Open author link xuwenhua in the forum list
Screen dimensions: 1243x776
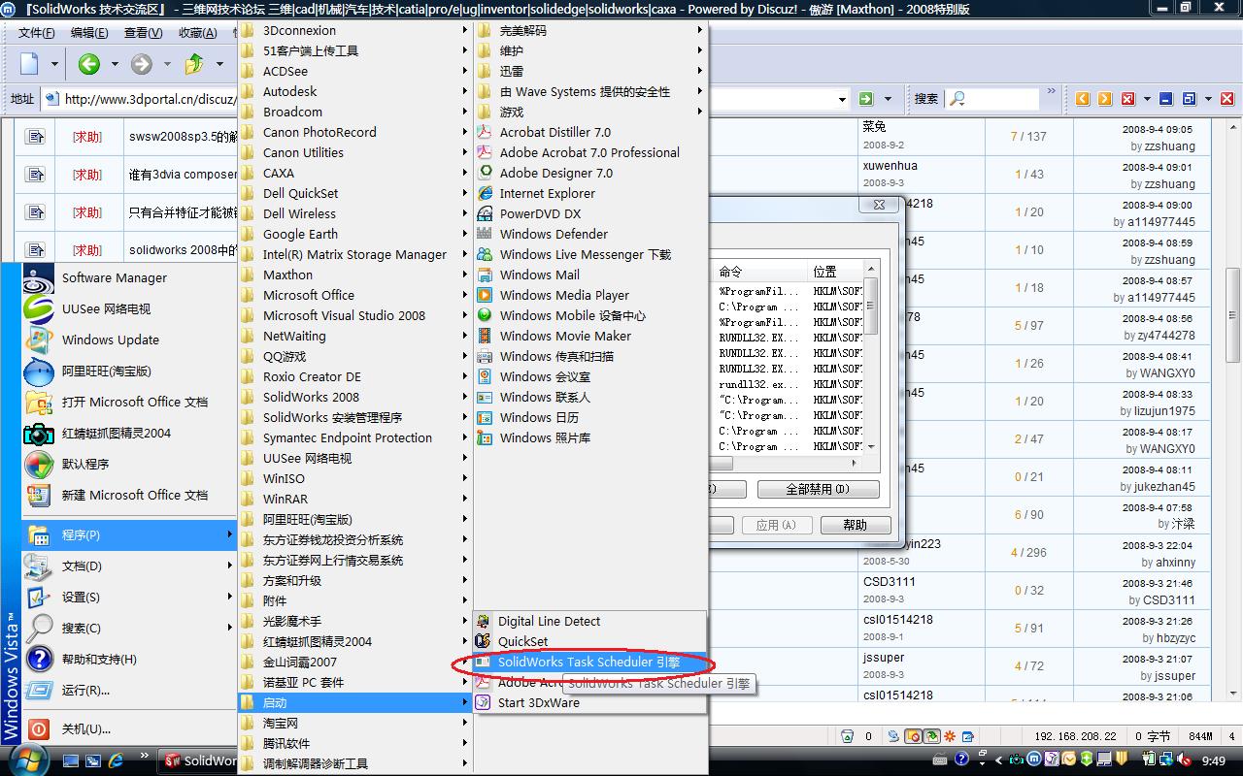pyautogui.click(x=890, y=165)
